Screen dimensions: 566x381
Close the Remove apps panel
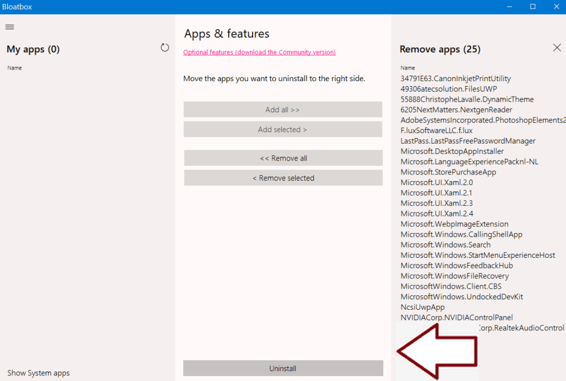(x=557, y=47)
